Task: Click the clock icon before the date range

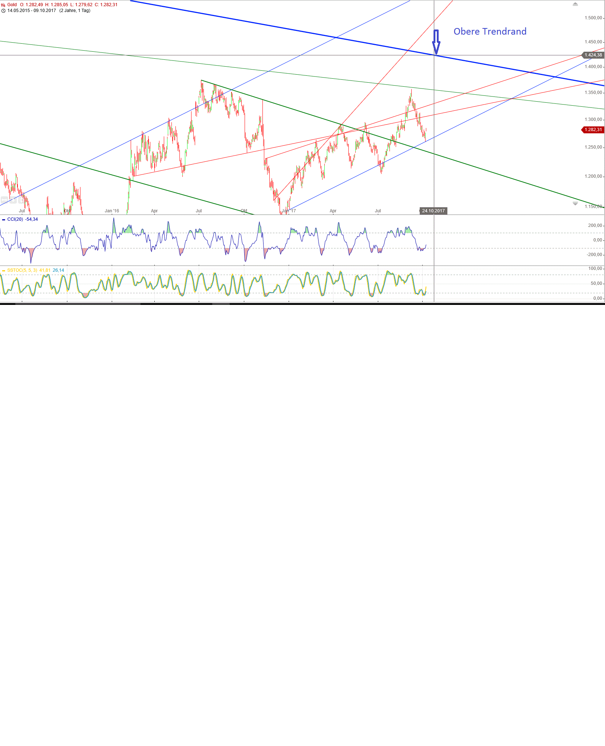Action: coord(3,11)
